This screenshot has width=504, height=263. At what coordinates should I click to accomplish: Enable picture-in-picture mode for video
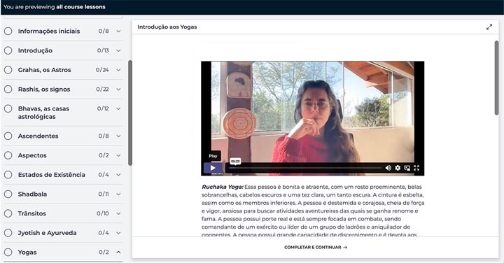point(407,168)
